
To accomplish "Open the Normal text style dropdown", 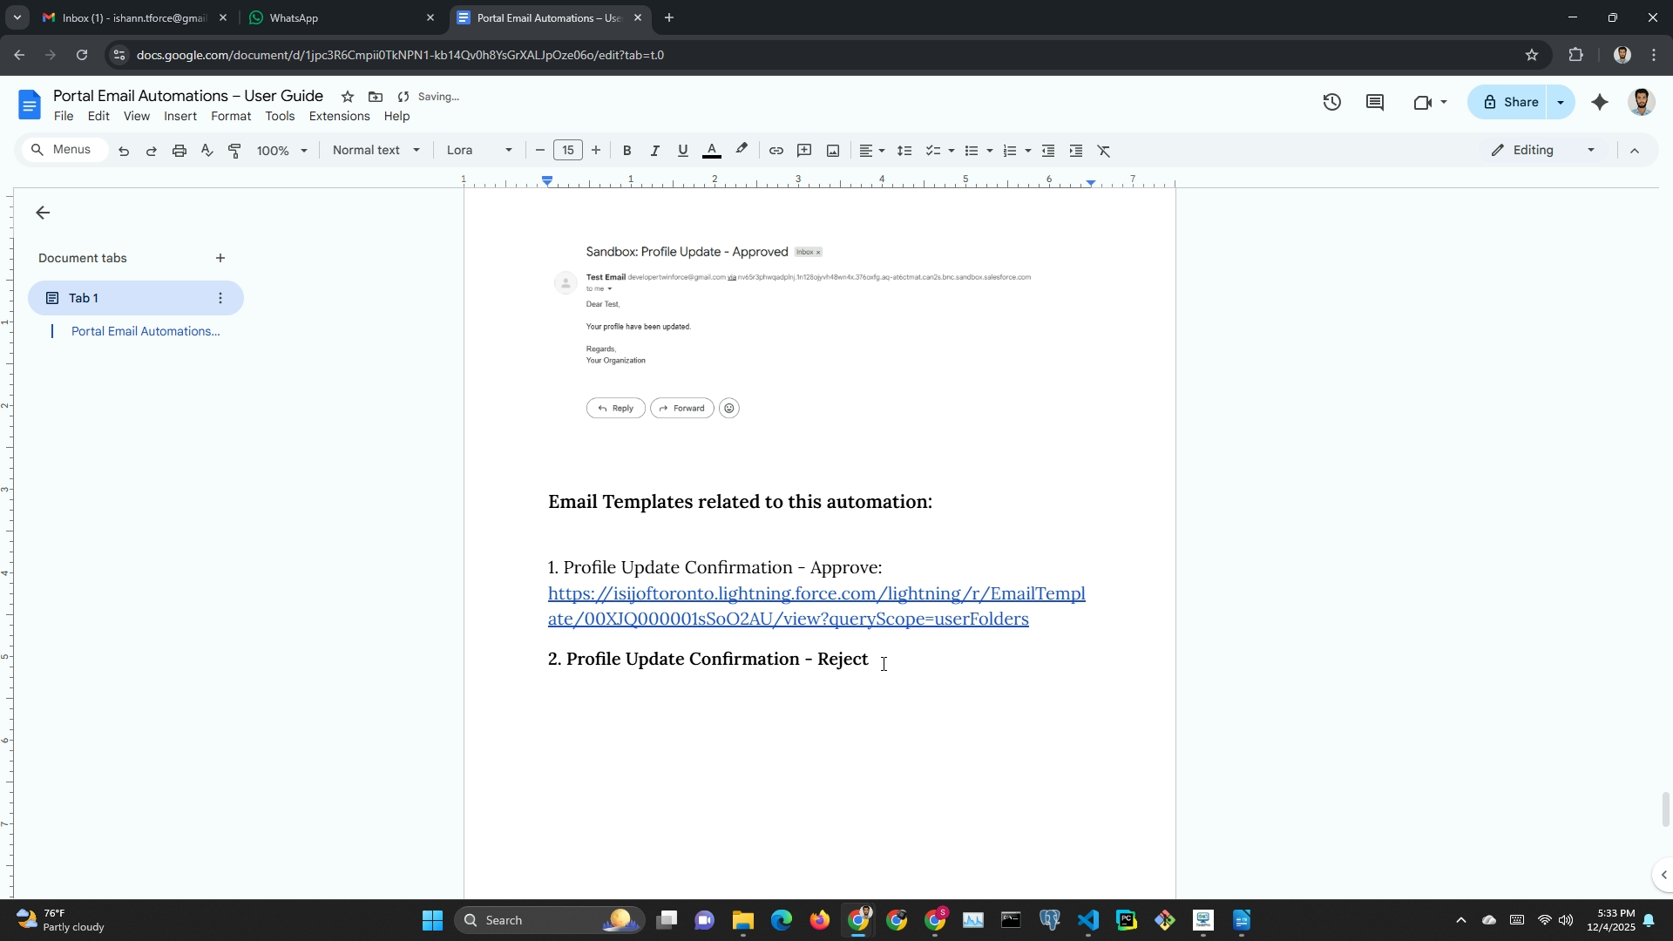I will (x=376, y=151).
